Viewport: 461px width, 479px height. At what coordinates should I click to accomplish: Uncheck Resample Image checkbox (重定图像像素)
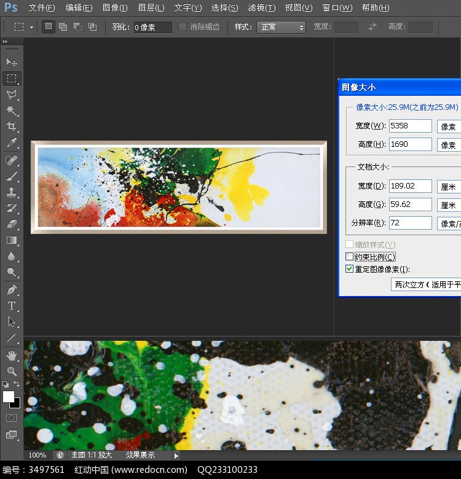(349, 269)
